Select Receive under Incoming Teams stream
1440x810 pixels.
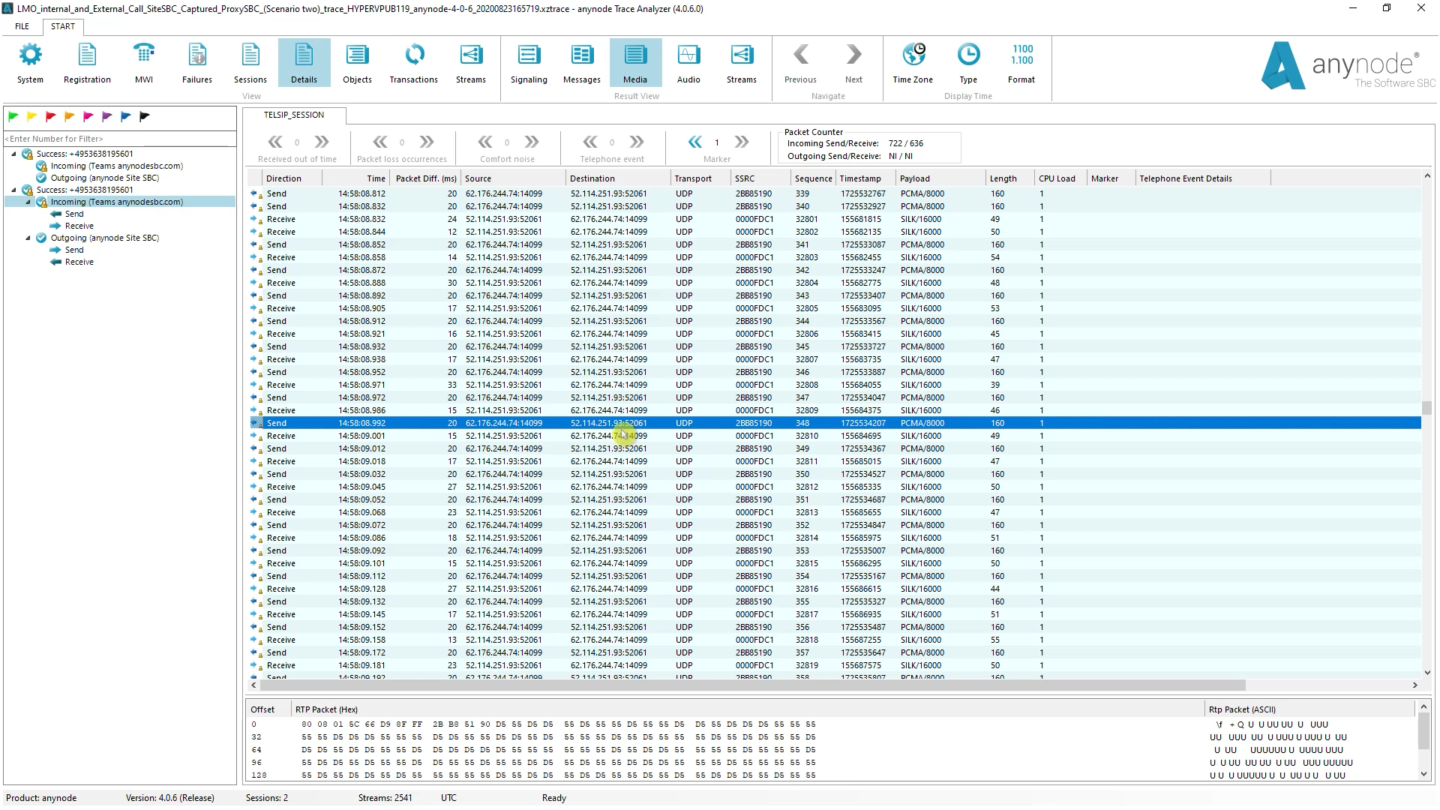(79, 226)
